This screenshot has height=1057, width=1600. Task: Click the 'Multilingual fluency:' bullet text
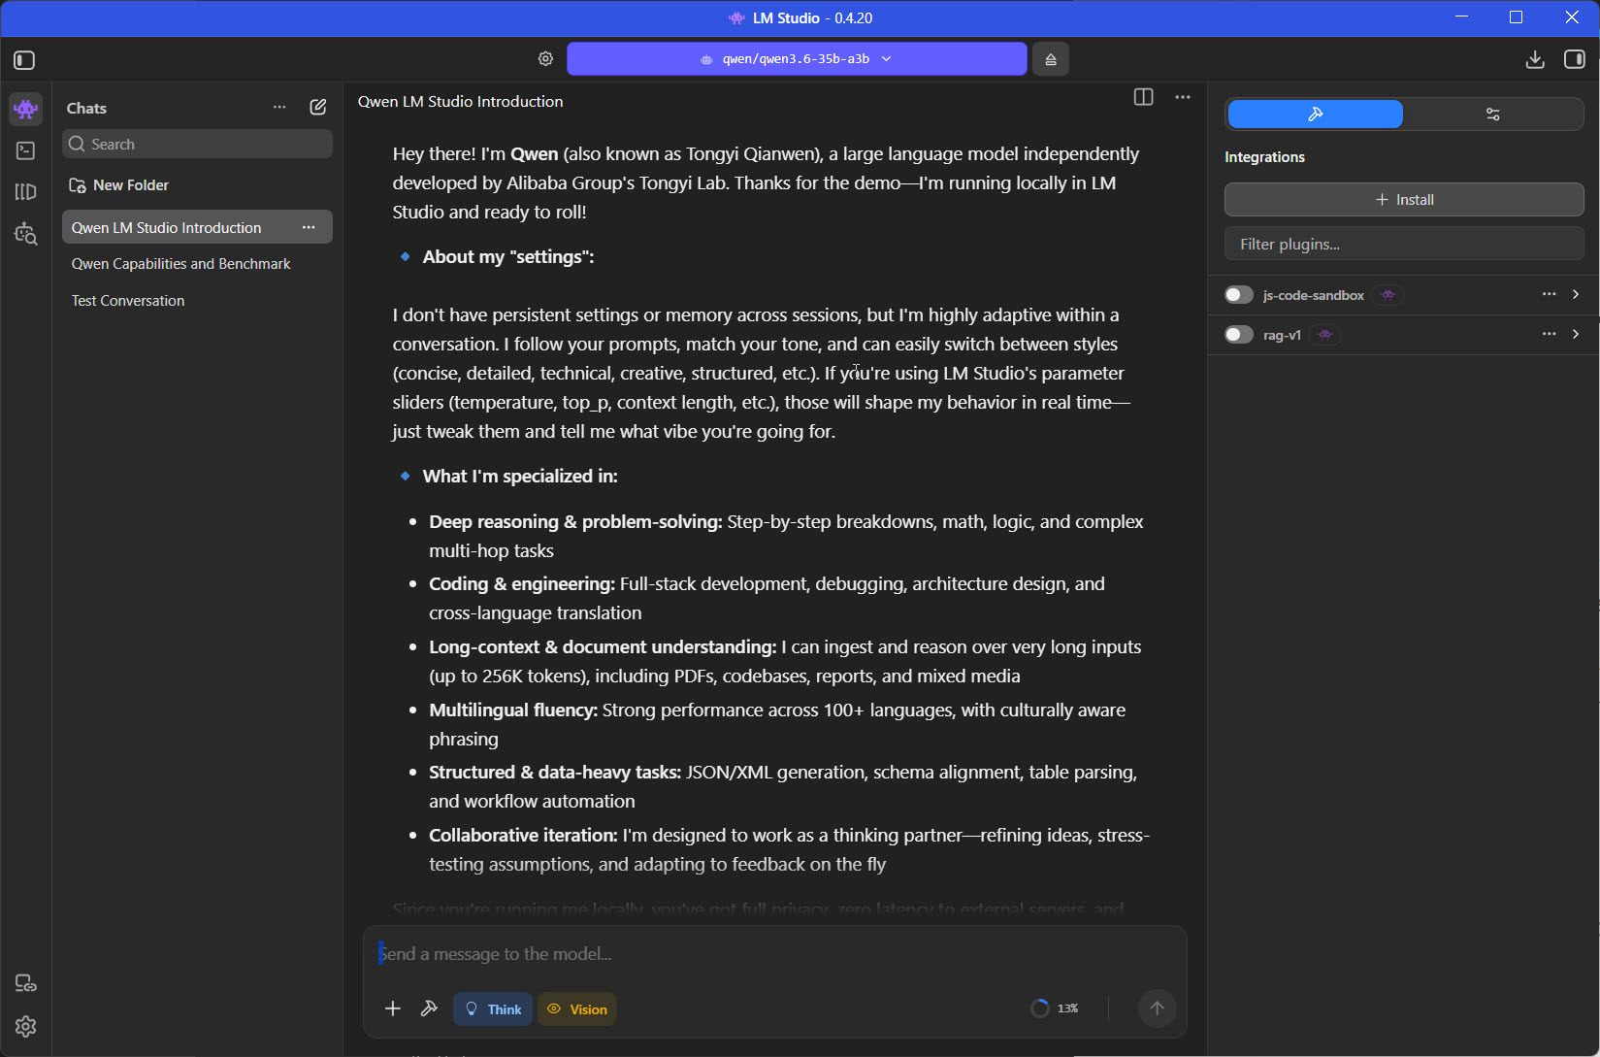coord(513,710)
